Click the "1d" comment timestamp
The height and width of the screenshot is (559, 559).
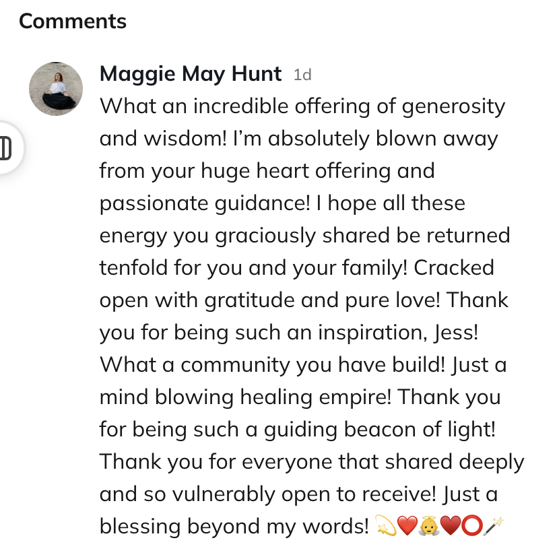(x=303, y=75)
